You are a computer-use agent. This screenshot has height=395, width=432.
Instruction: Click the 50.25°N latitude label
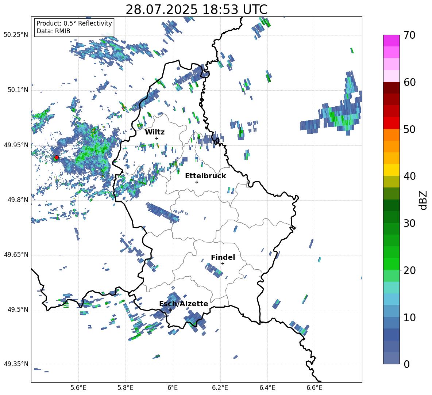click(16, 35)
